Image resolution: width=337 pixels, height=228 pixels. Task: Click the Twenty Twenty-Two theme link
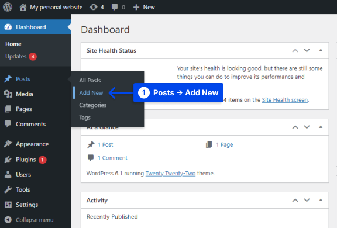pos(170,173)
